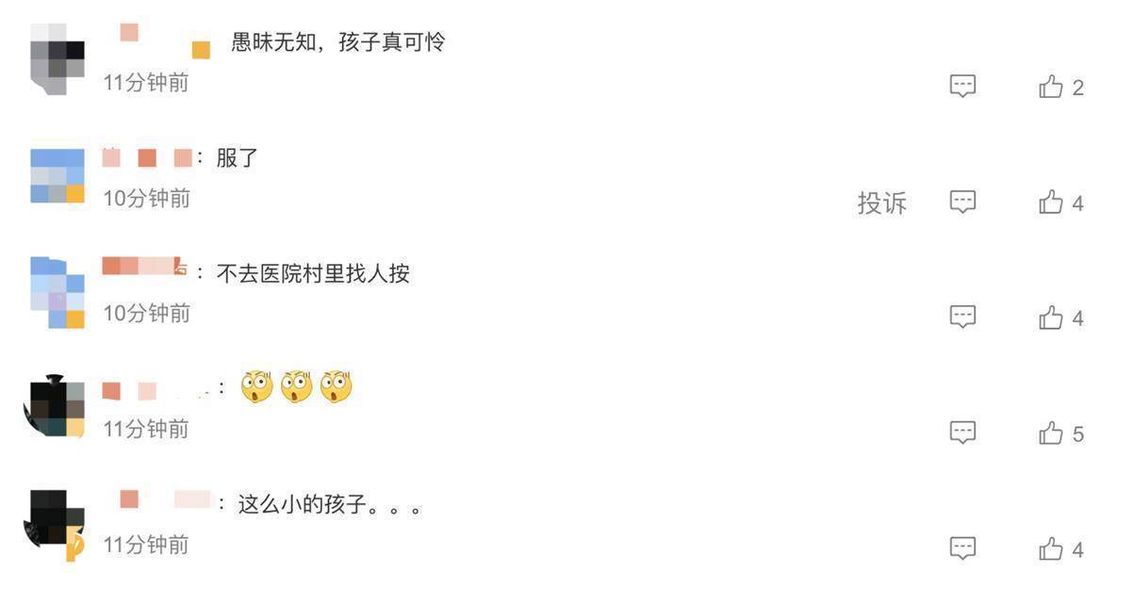Viewport: 1131px width, 605px height.
Task: Like the comment 服了
Action: click(x=1051, y=203)
